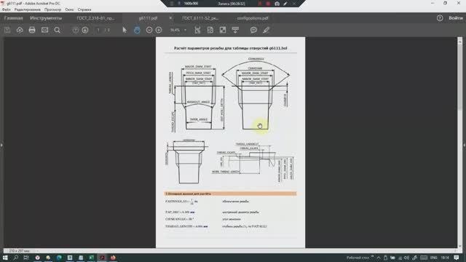
Task: Click the Войти sign-in button
Action: click(x=456, y=18)
